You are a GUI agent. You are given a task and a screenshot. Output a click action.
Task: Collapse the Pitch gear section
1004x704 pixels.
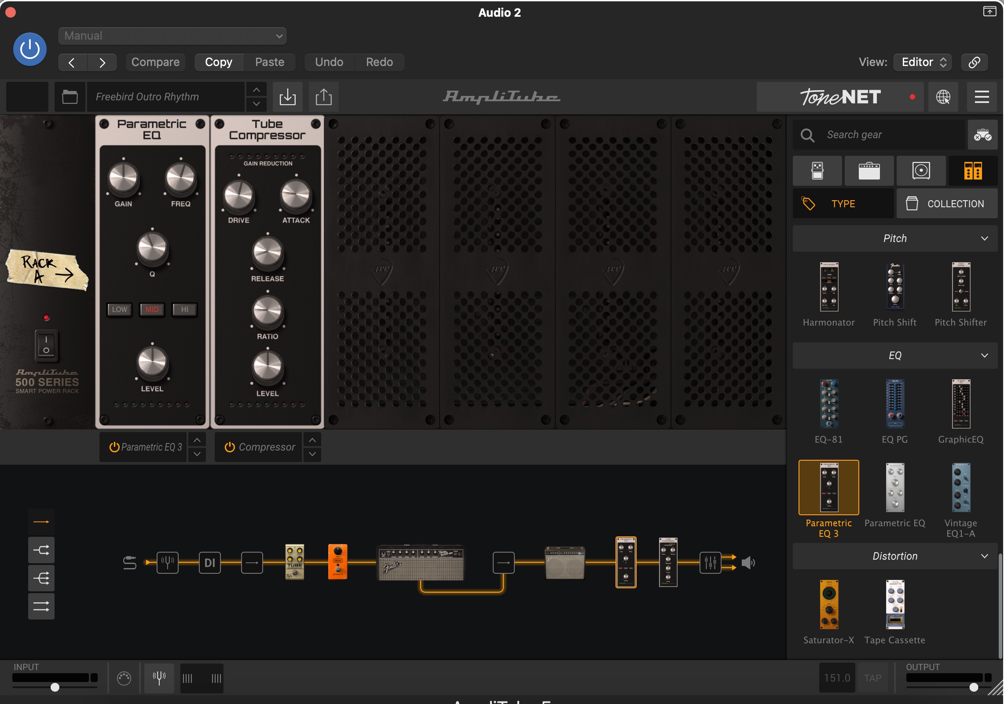tap(895, 238)
